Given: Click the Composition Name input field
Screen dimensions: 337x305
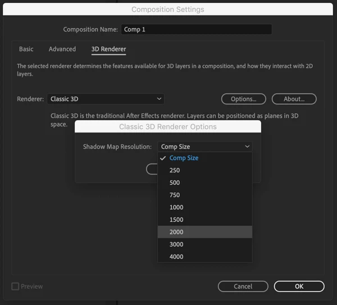Looking at the screenshot, I should pyautogui.click(x=197, y=29).
